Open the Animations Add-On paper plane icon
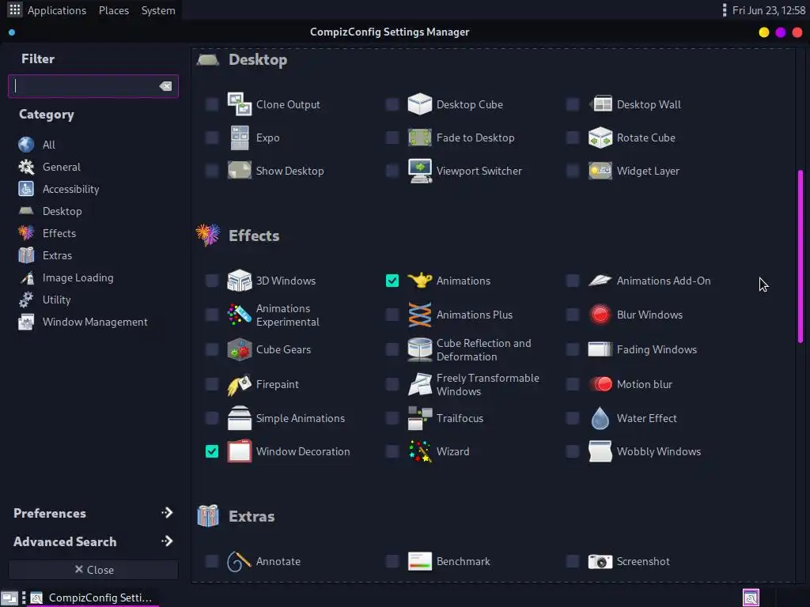Viewport: 810px width, 607px height. 600,281
